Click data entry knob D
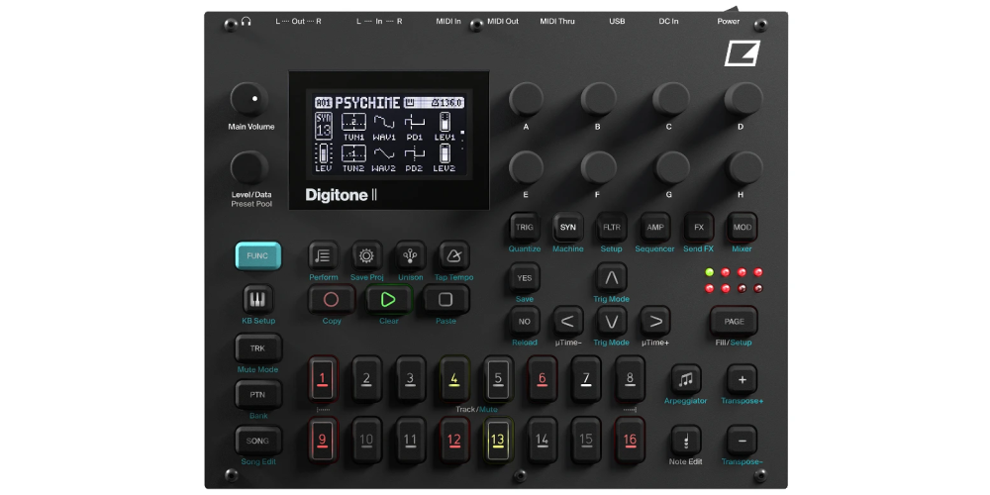 point(742,99)
